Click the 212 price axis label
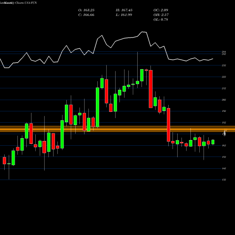The height and width of the screenshot is (235, 235). click(x=224, y=88)
